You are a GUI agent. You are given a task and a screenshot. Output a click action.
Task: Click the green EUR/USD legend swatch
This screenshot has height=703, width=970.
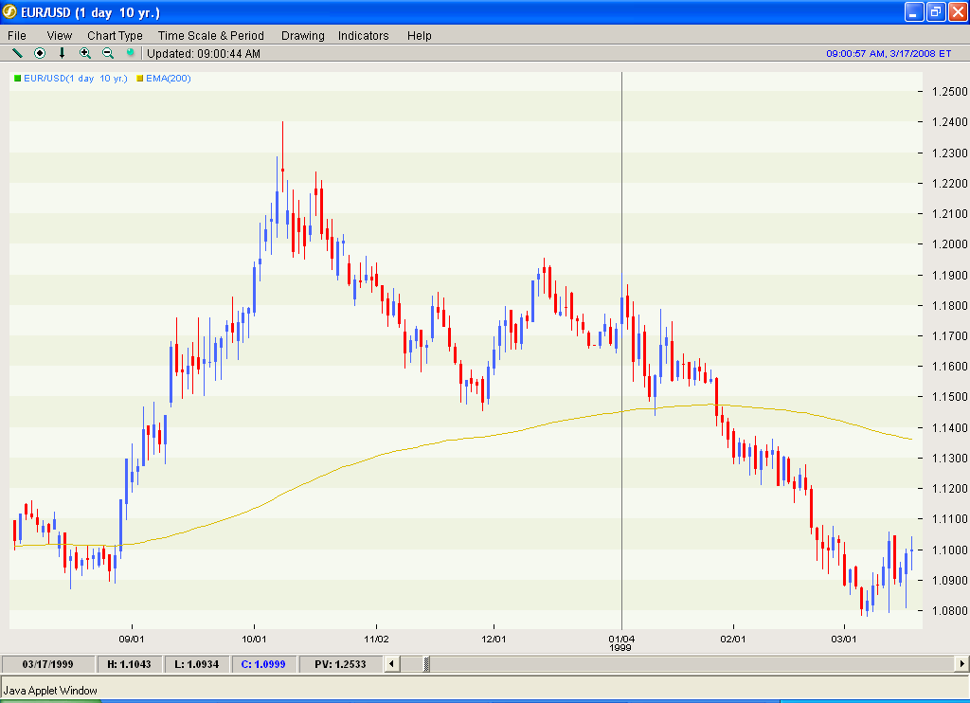click(x=18, y=79)
